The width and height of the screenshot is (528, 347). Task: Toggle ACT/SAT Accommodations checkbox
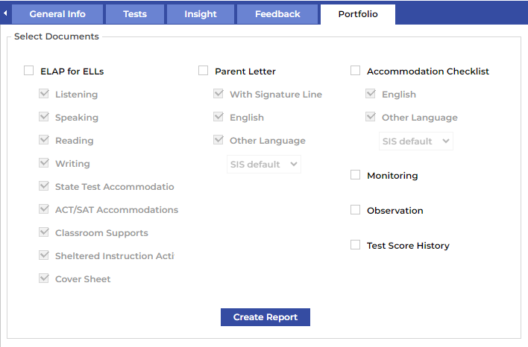coord(44,209)
